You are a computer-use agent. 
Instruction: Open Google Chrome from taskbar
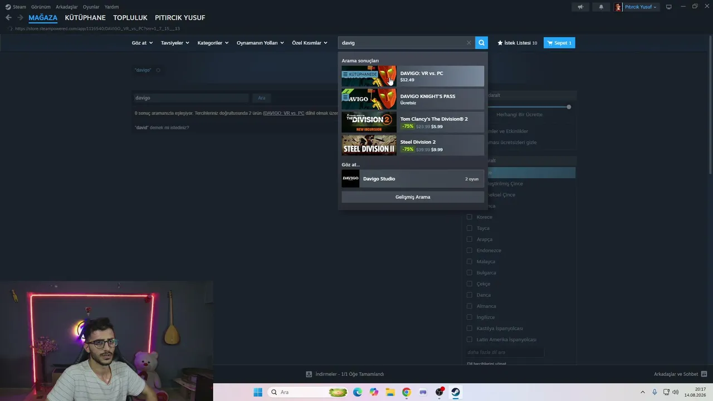click(x=407, y=392)
